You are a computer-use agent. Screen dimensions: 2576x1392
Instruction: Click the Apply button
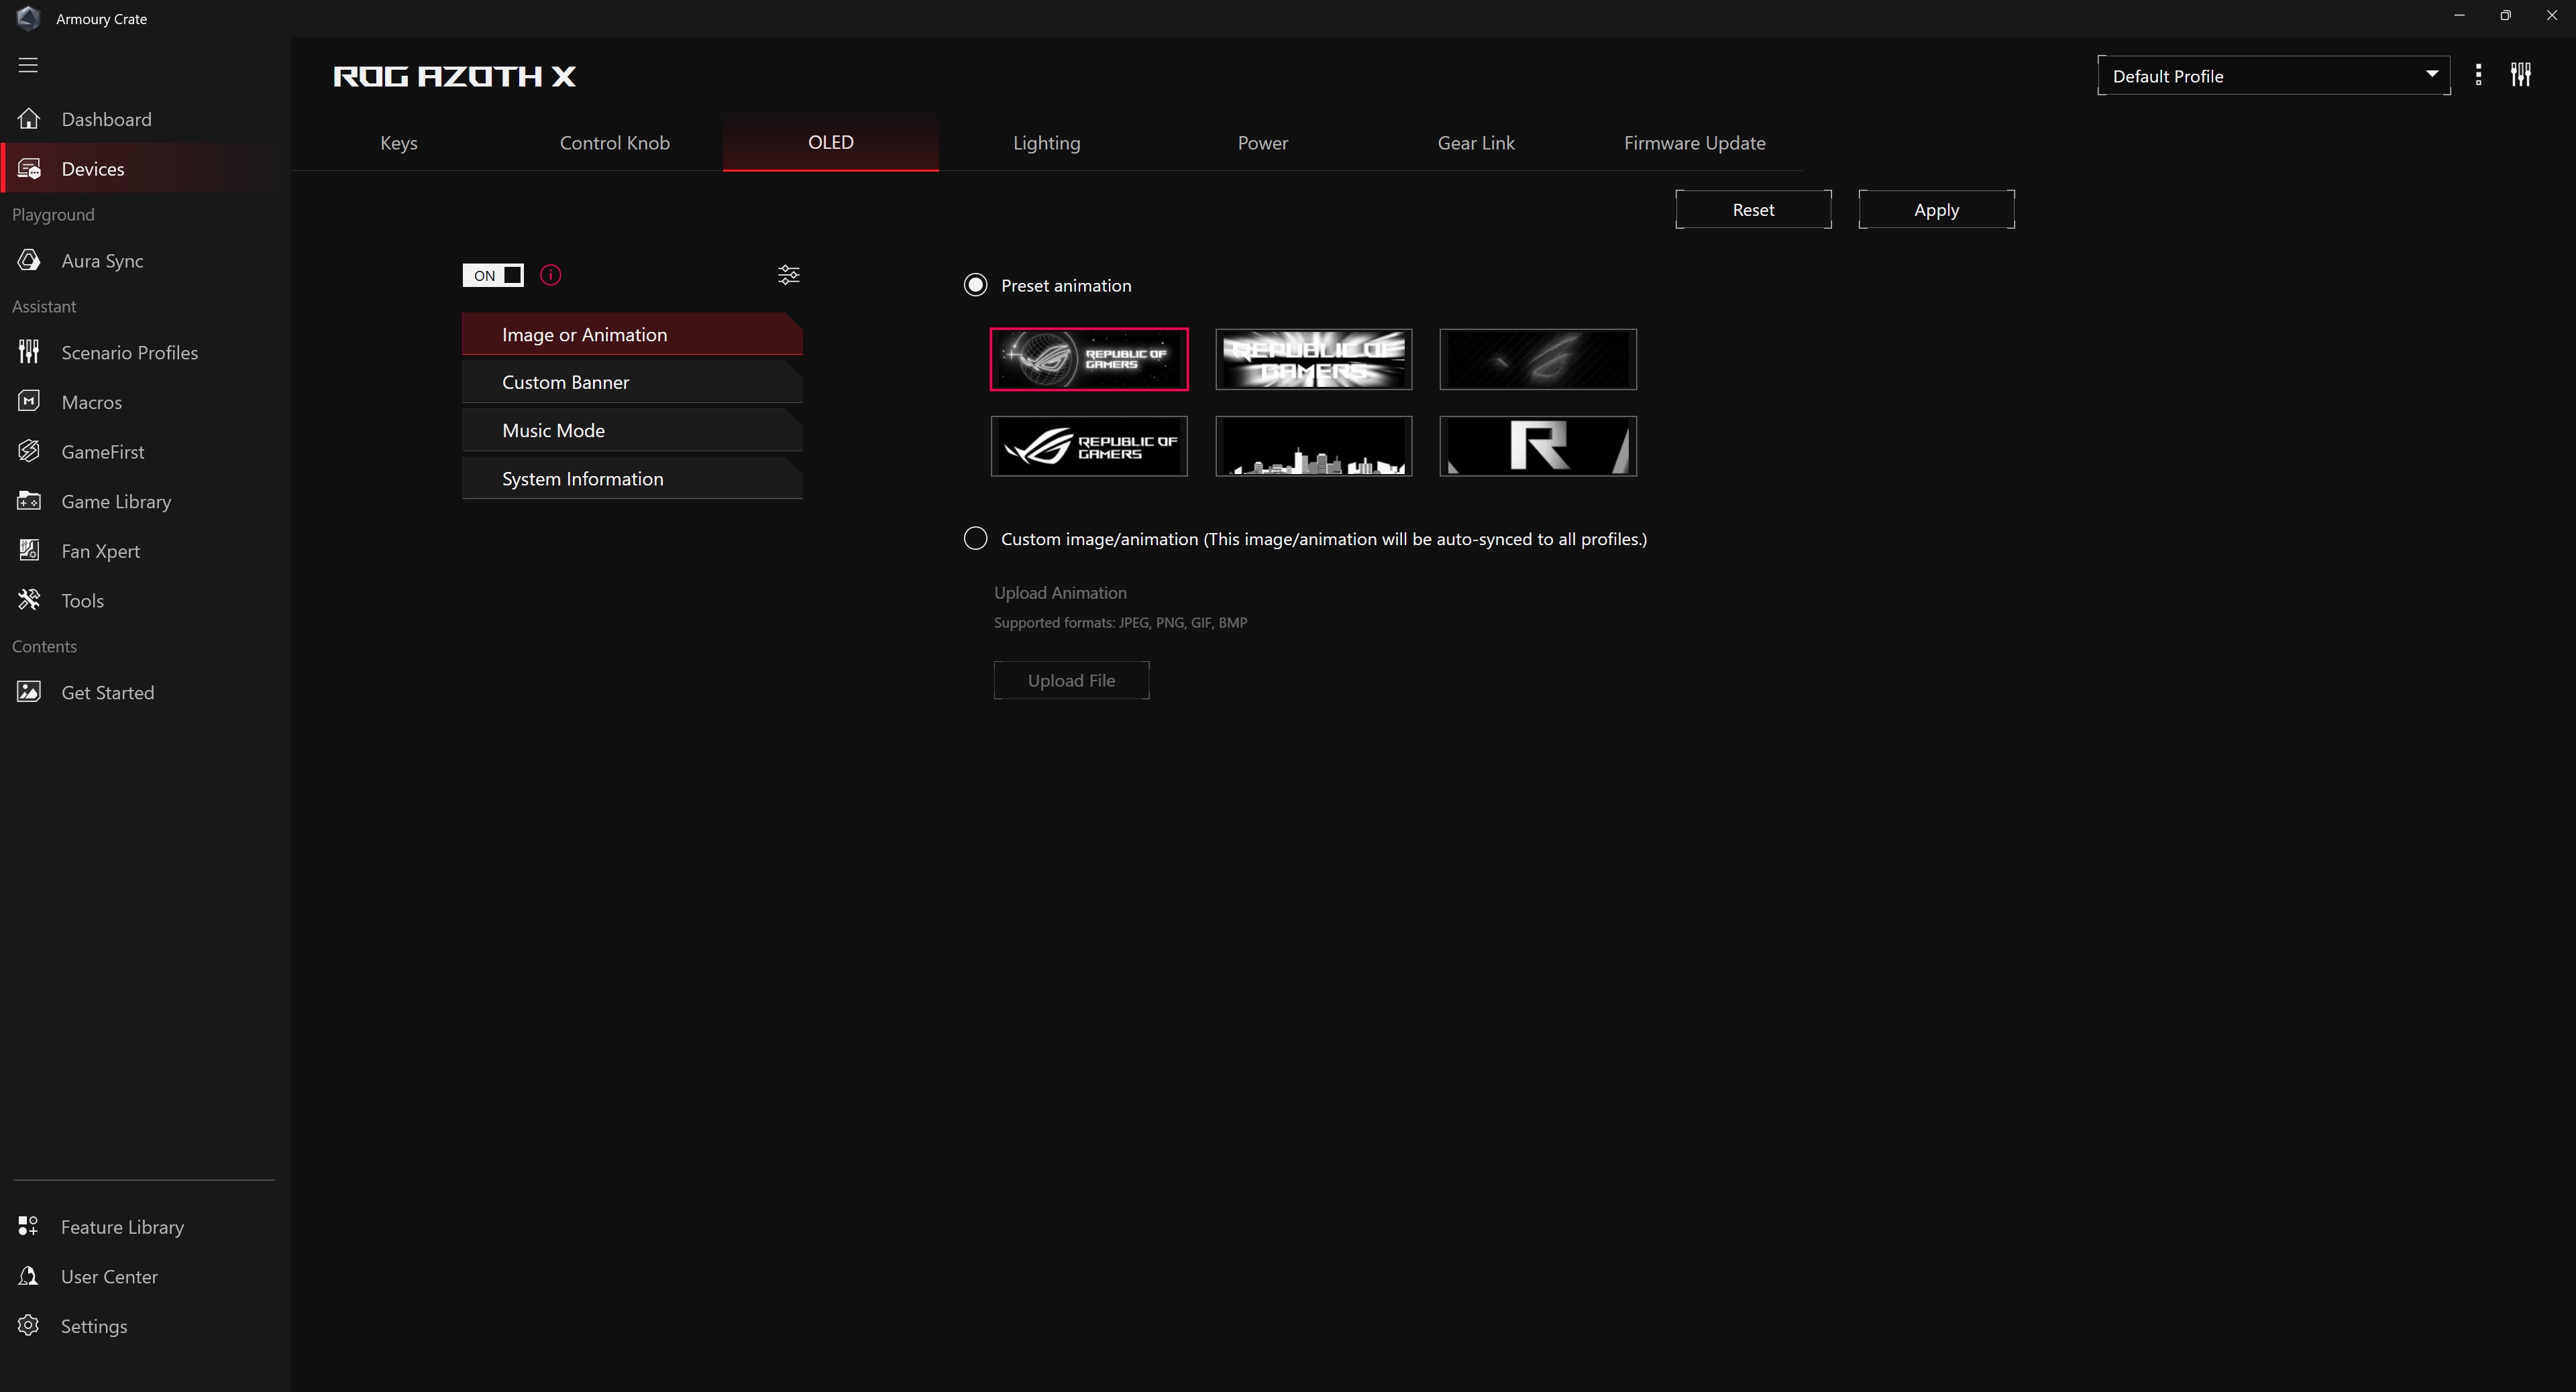(1937, 210)
